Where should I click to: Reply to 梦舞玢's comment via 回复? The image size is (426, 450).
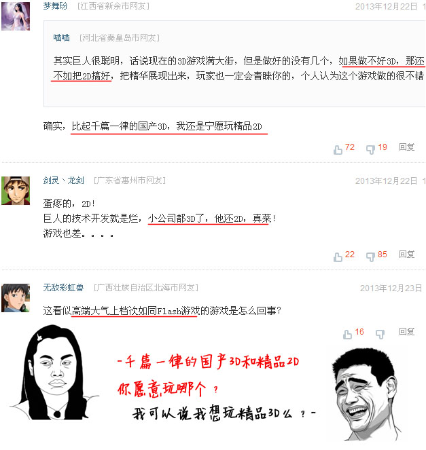pos(406,147)
